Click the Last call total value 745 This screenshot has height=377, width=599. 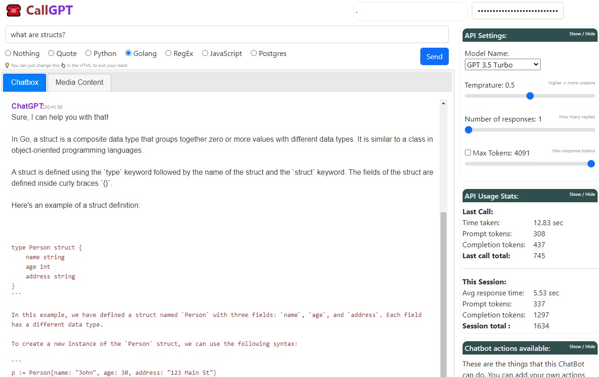(x=539, y=256)
